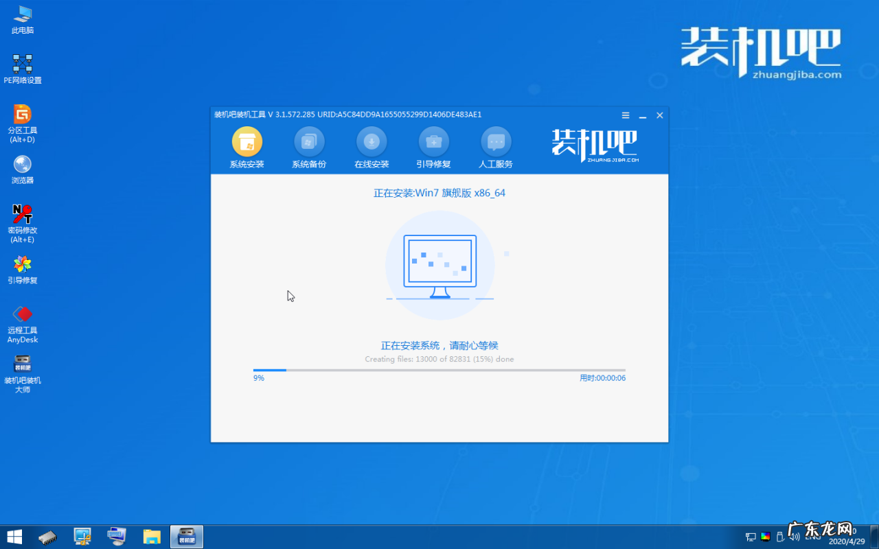Contact 人工服务 (Manual Service) support
This screenshot has width=879, height=549.
point(496,146)
